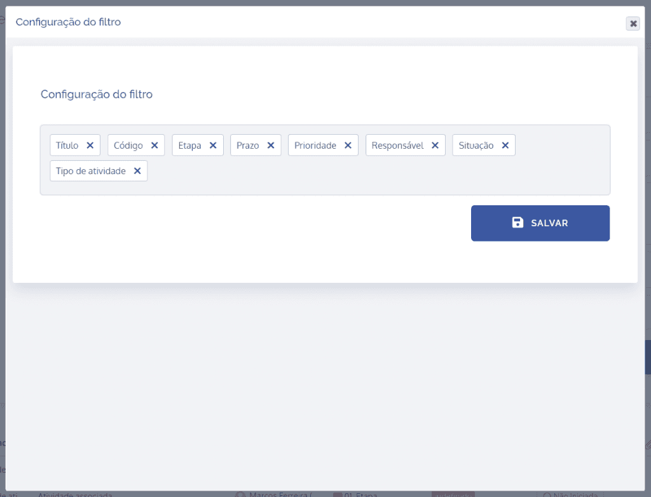The height and width of the screenshot is (497, 651).
Task: Remove the Prioridade filter tag
Action: 348,146
